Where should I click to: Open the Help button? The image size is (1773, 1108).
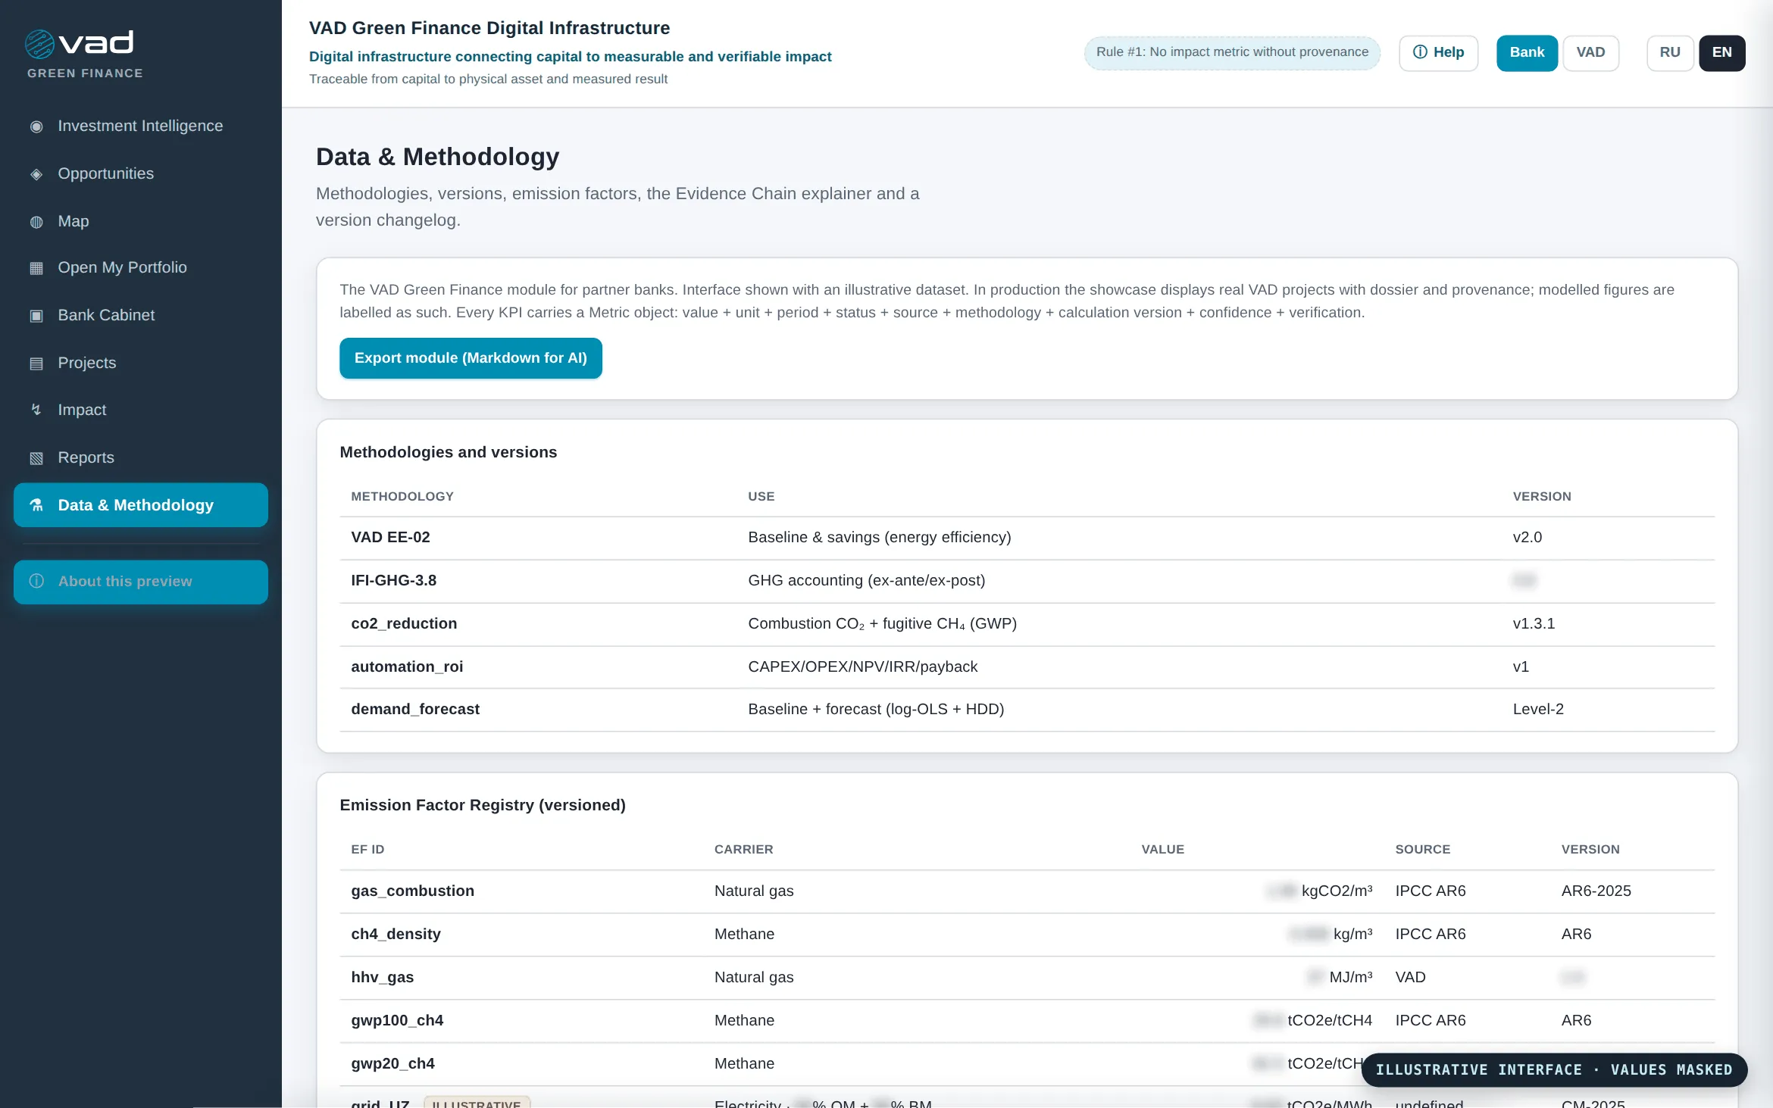click(x=1438, y=53)
